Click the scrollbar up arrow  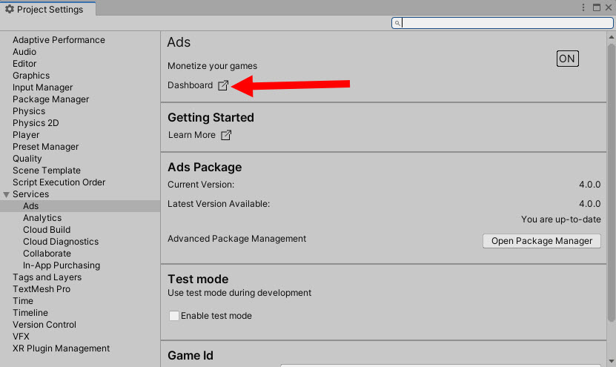point(612,37)
